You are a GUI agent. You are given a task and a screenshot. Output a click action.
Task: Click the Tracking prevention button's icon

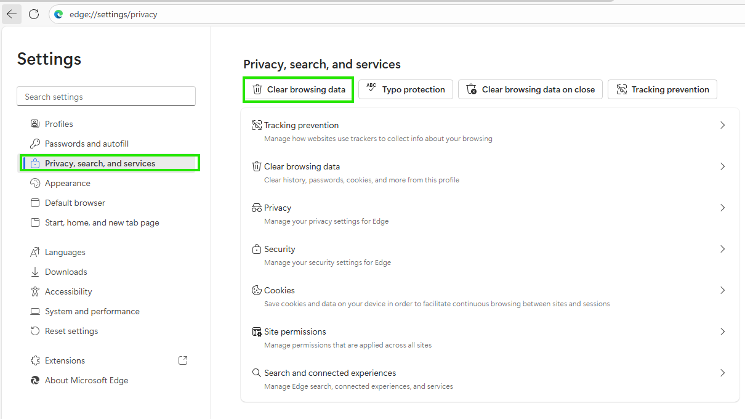click(621, 89)
